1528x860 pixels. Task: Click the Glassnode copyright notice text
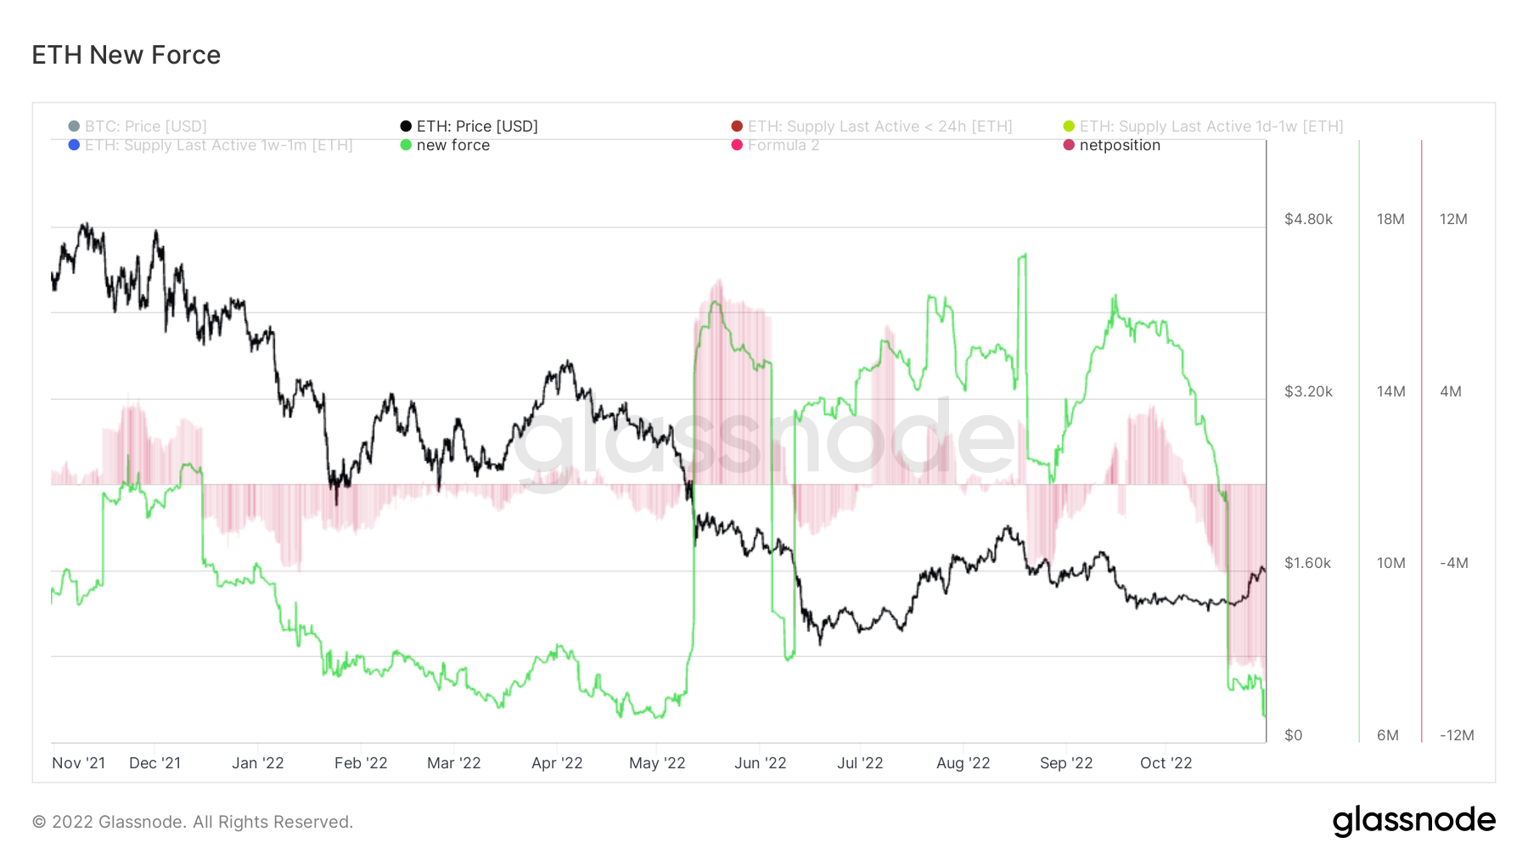193,822
